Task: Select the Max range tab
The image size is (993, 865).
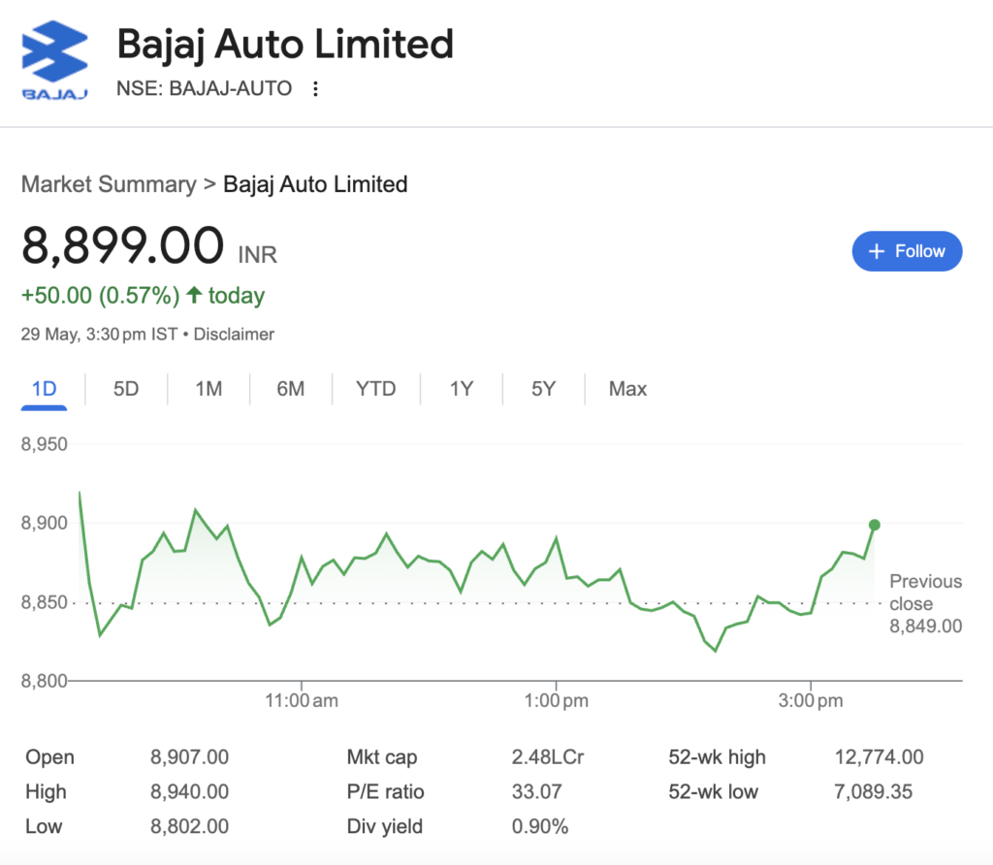Action: 627,389
